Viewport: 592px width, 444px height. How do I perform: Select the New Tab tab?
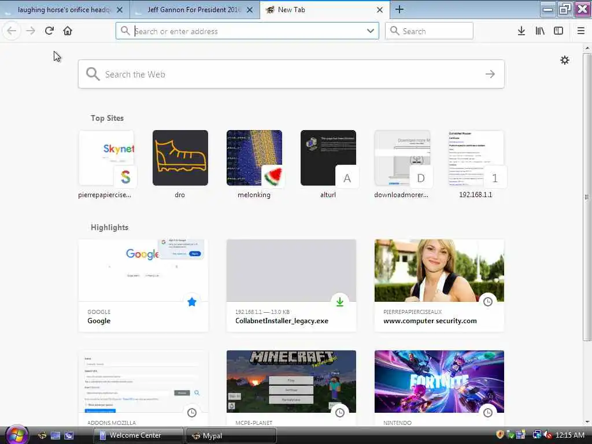click(x=325, y=10)
